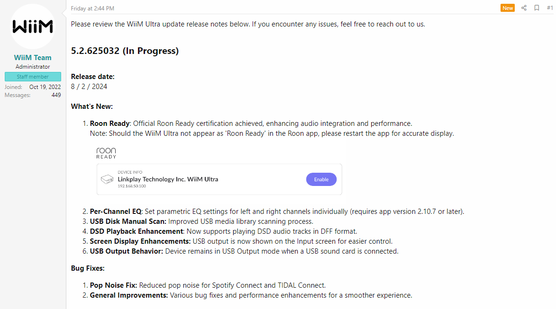
Task: Click the Roon device info card thumbnail
Action: tap(219, 179)
